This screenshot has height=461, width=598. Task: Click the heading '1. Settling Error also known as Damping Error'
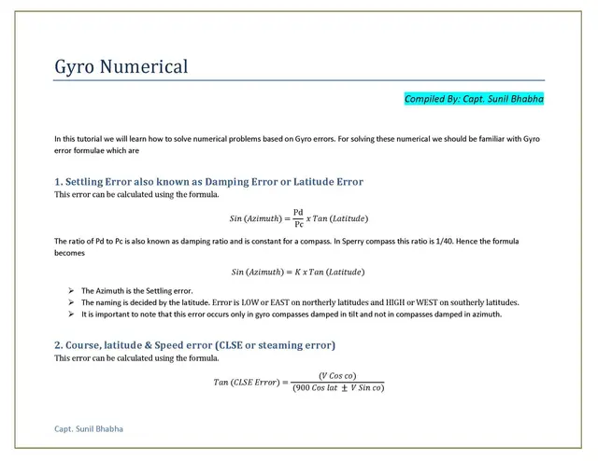208,182
